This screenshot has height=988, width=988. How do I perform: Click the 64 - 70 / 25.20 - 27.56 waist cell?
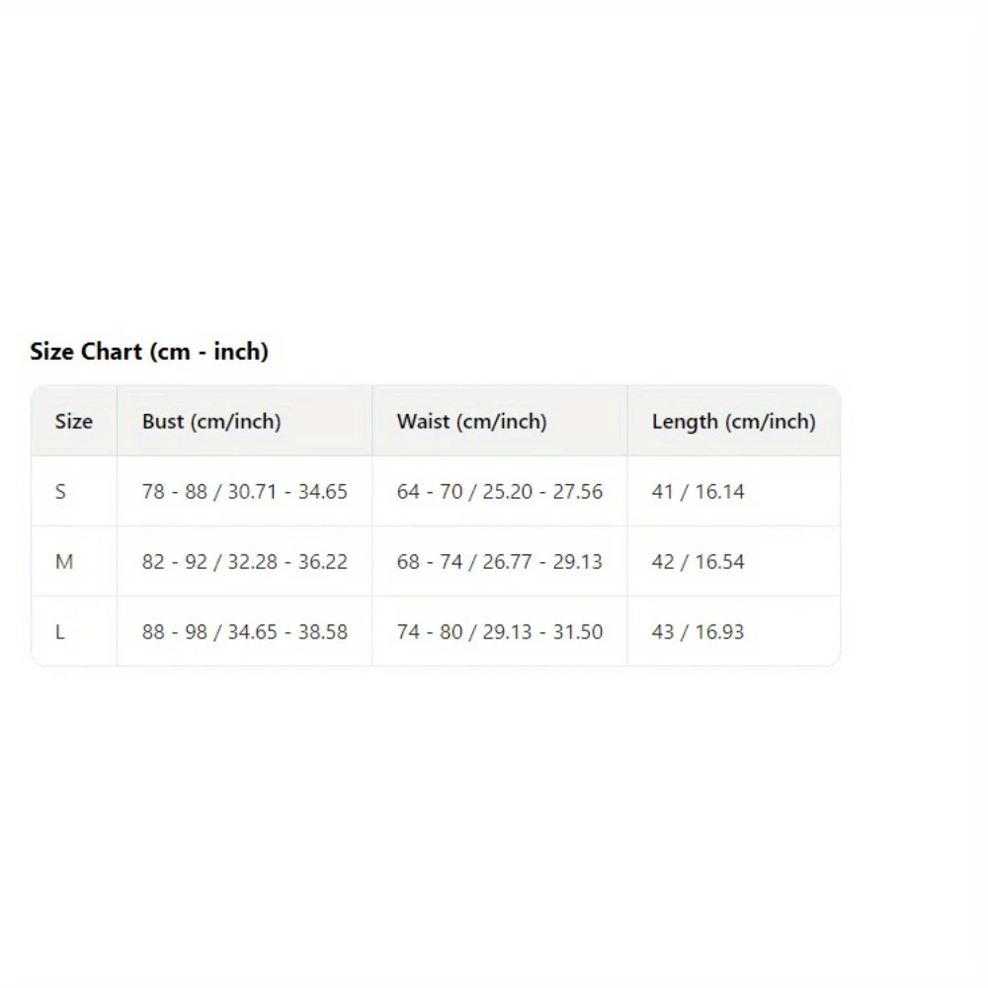(x=499, y=492)
